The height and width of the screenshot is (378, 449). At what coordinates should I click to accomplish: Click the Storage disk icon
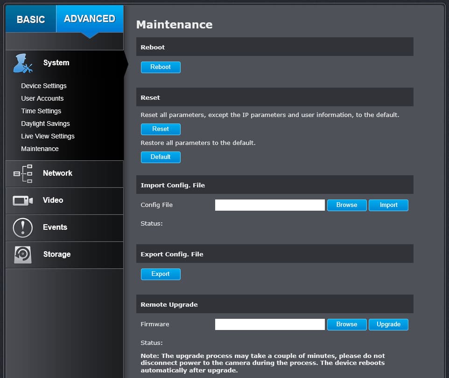click(23, 254)
